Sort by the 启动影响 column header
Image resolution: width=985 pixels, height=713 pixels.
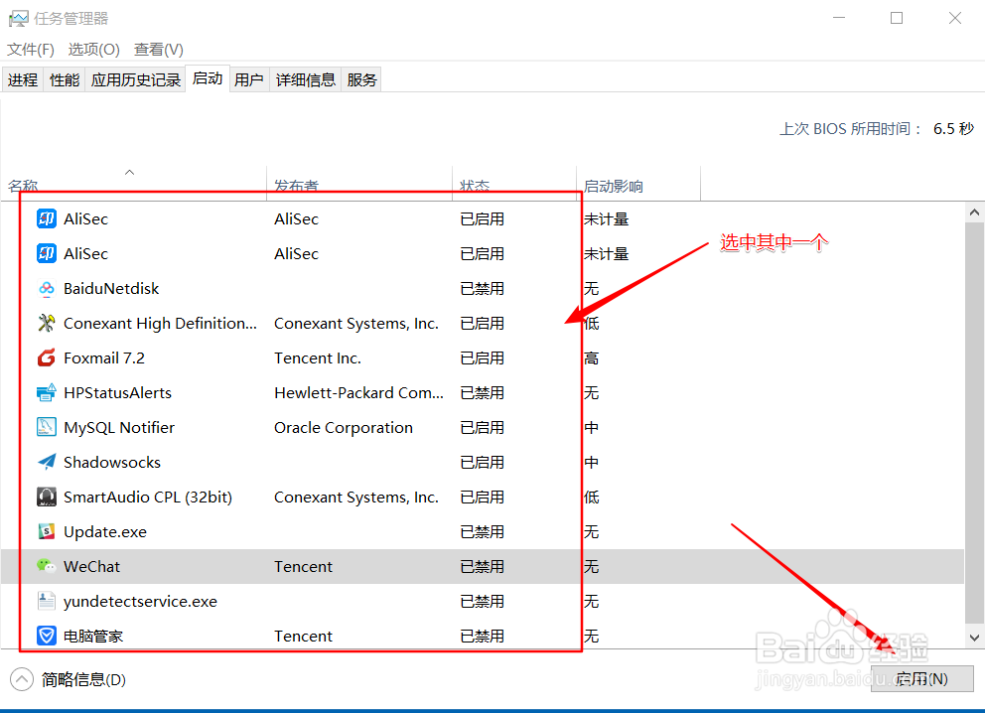click(638, 184)
